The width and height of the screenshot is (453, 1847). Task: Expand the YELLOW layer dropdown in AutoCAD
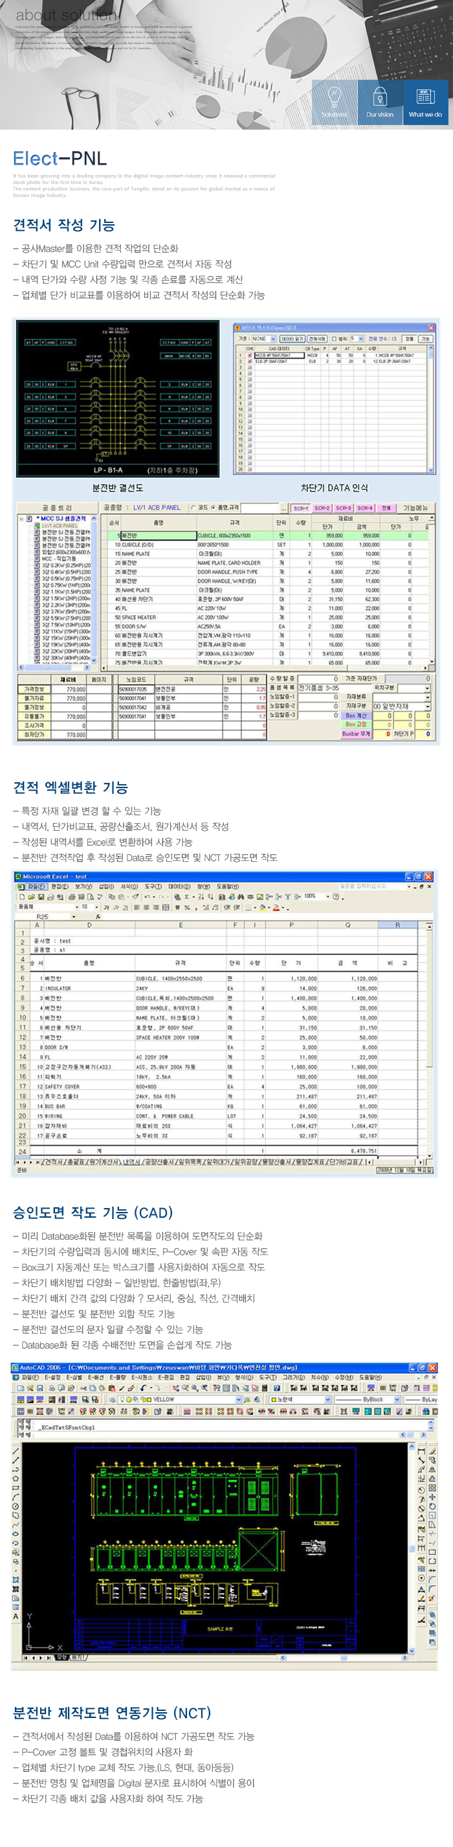(x=239, y=1399)
